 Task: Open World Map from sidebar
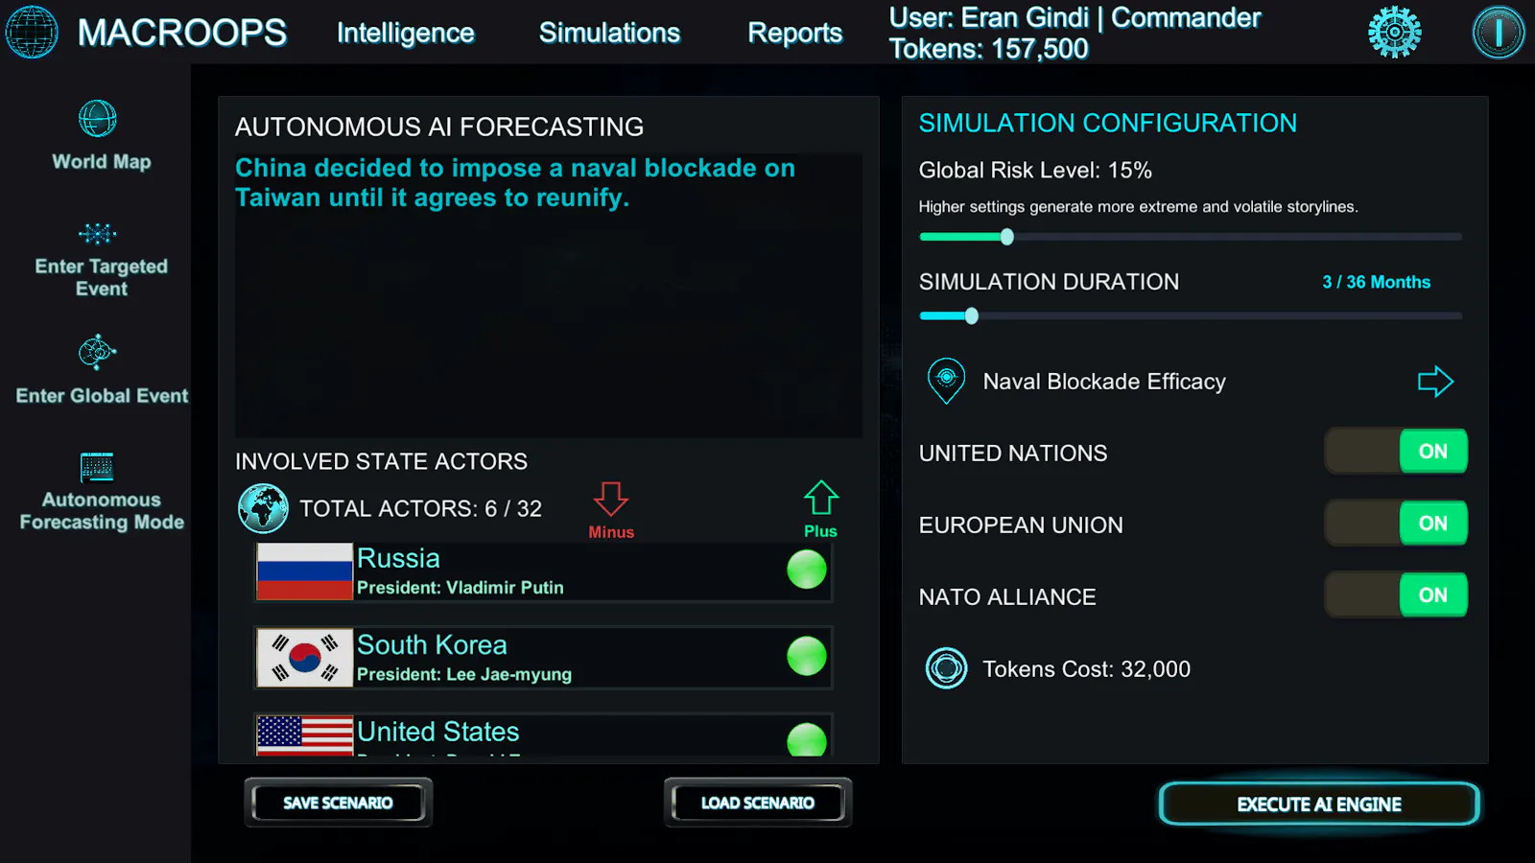coord(98,119)
